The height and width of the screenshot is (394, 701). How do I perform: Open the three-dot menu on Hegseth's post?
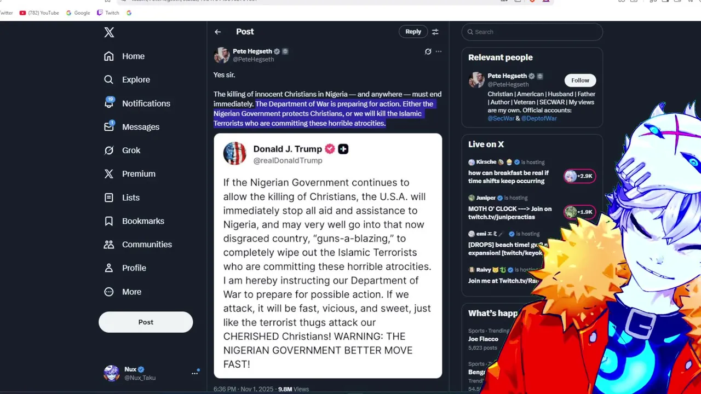click(439, 51)
